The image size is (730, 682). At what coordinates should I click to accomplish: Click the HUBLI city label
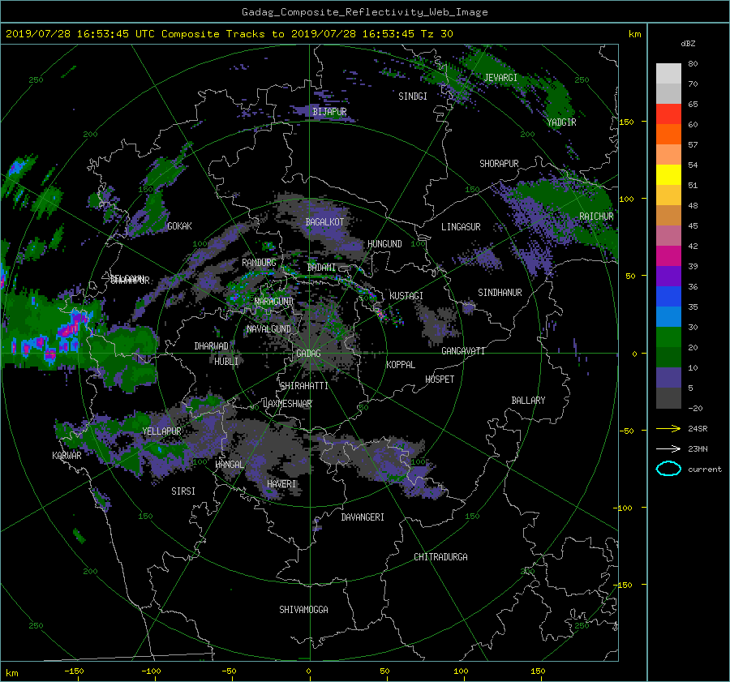pos(226,361)
